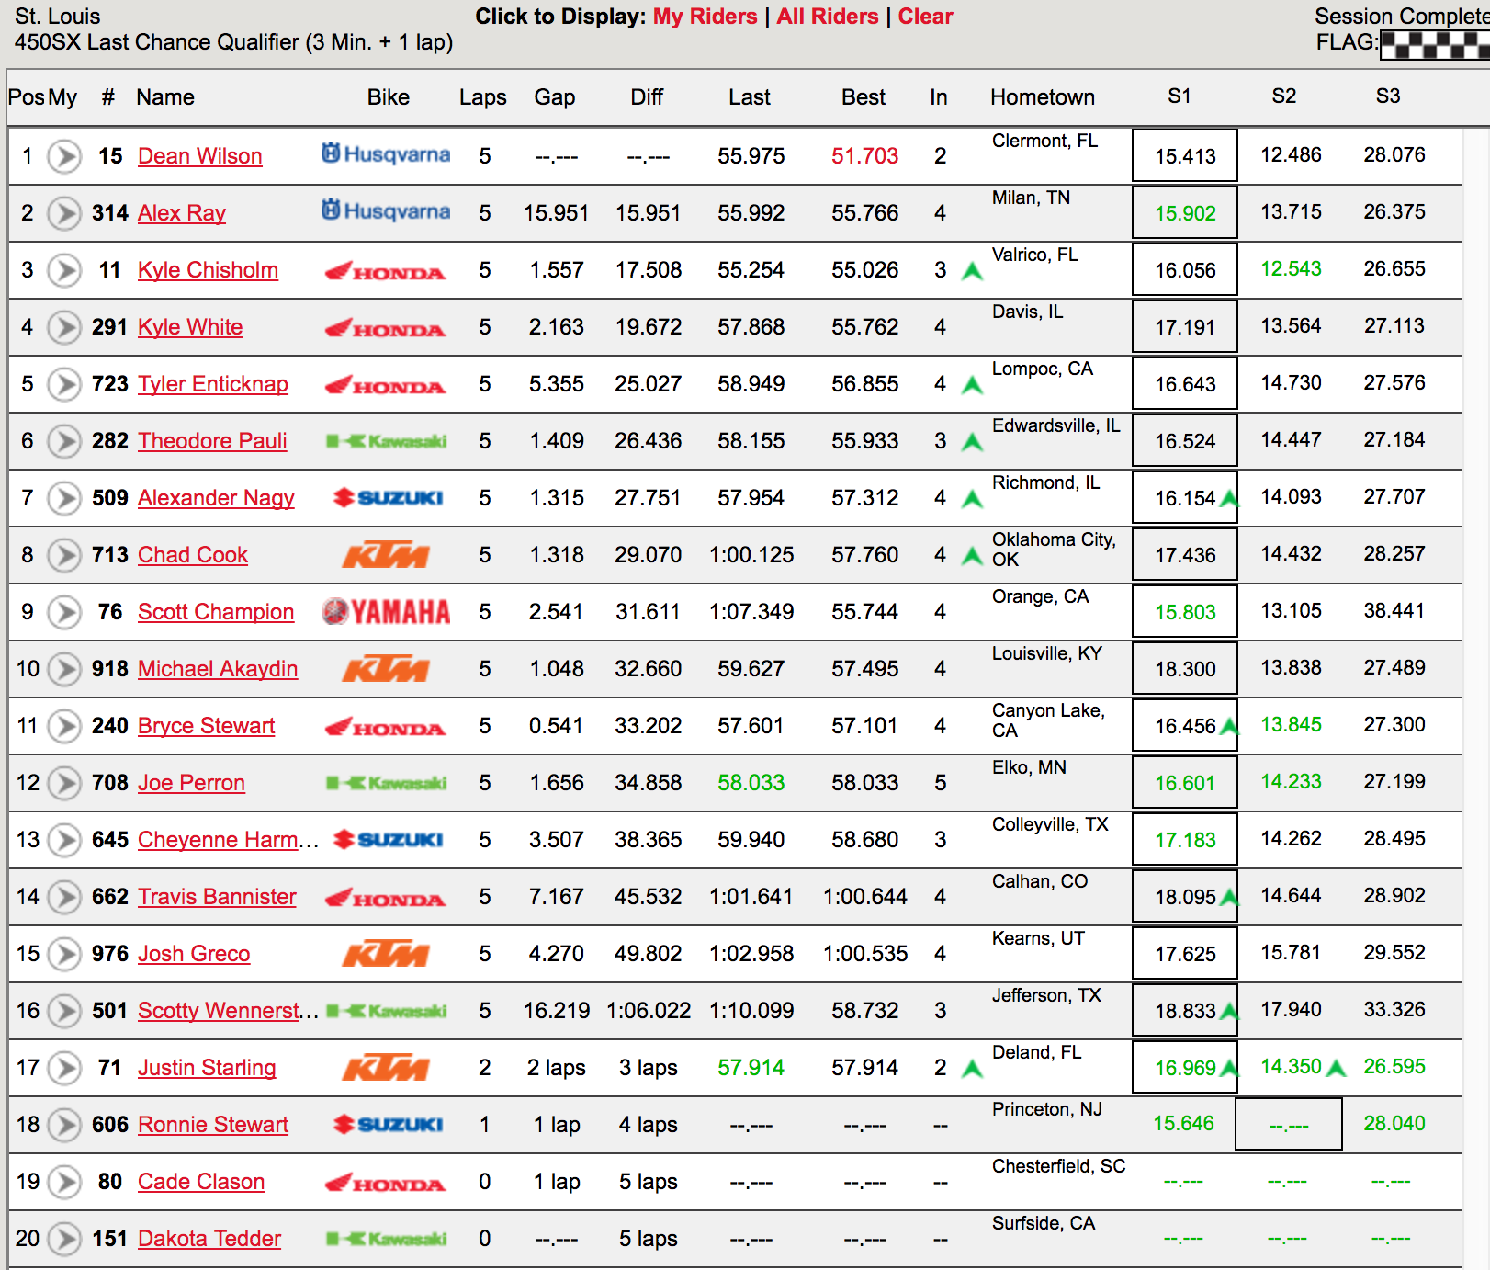Image resolution: width=1490 pixels, height=1270 pixels.
Task: Toggle My Riders arrow for Scotty Wennerstrom
Action: click(x=64, y=1011)
